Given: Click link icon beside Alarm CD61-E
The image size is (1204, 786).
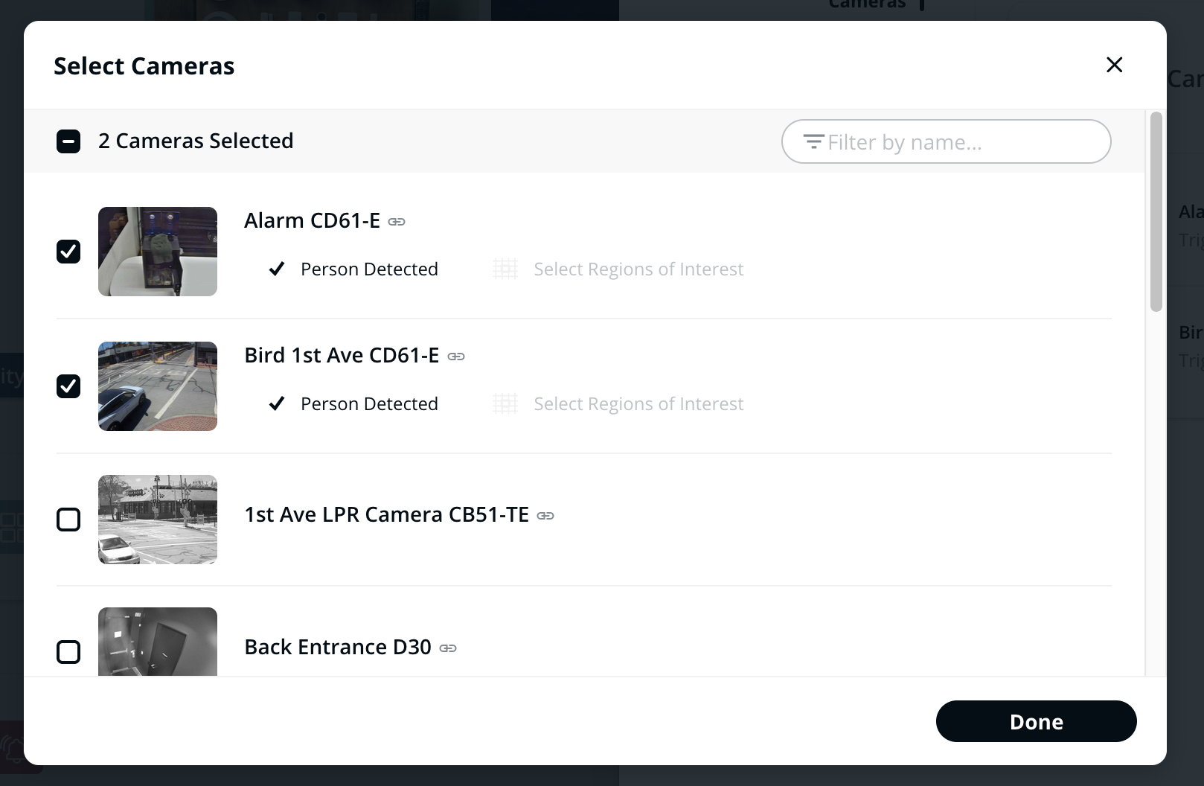Looking at the screenshot, I should pyautogui.click(x=397, y=222).
